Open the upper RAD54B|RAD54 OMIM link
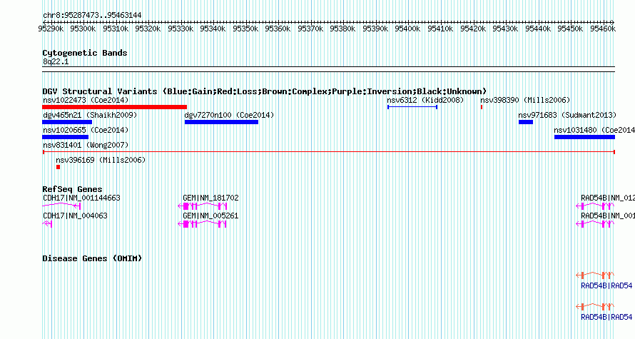This screenshot has height=339, width=635. 606,285
